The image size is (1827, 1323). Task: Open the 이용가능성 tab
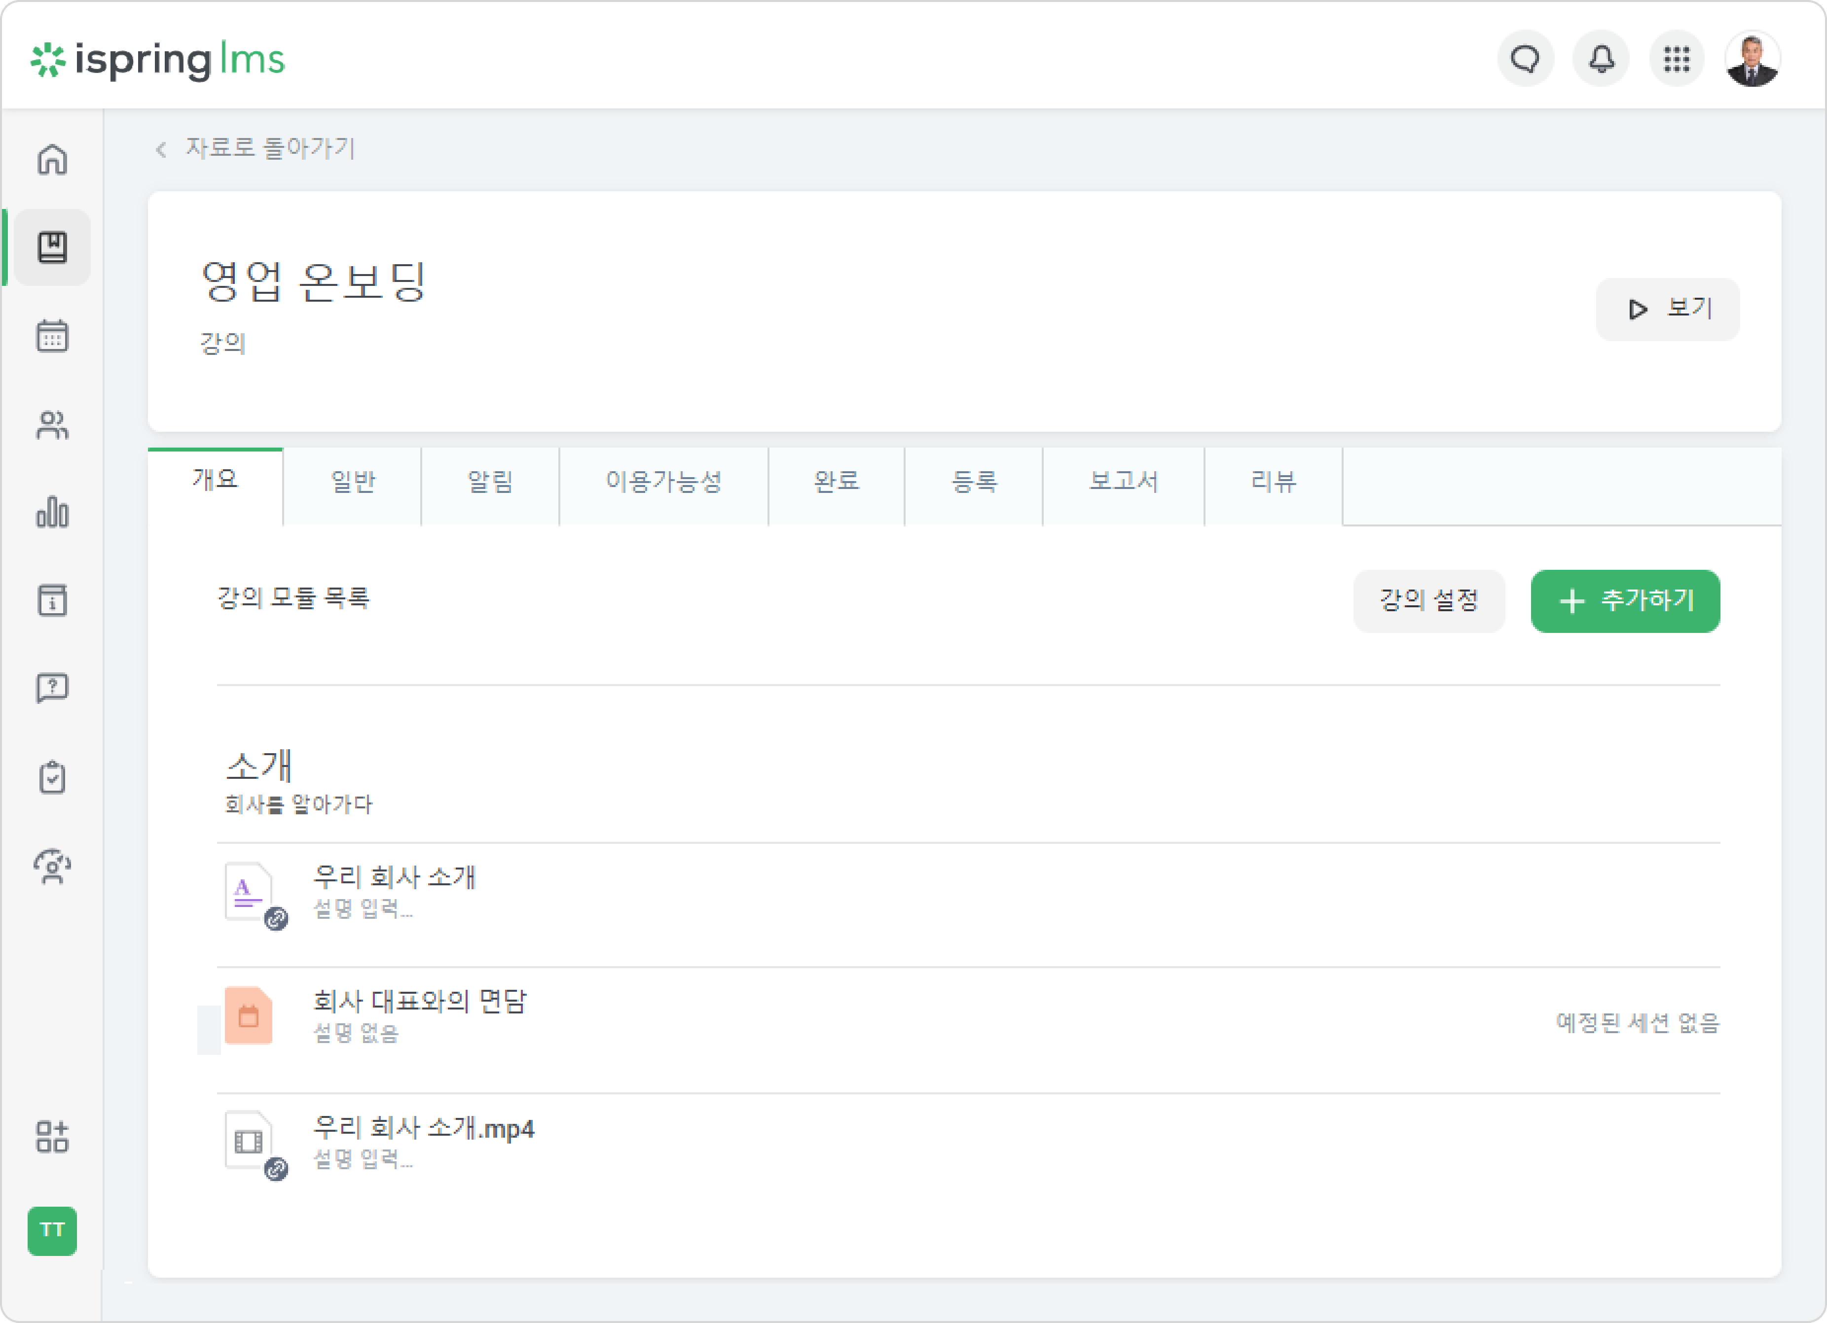[664, 482]
